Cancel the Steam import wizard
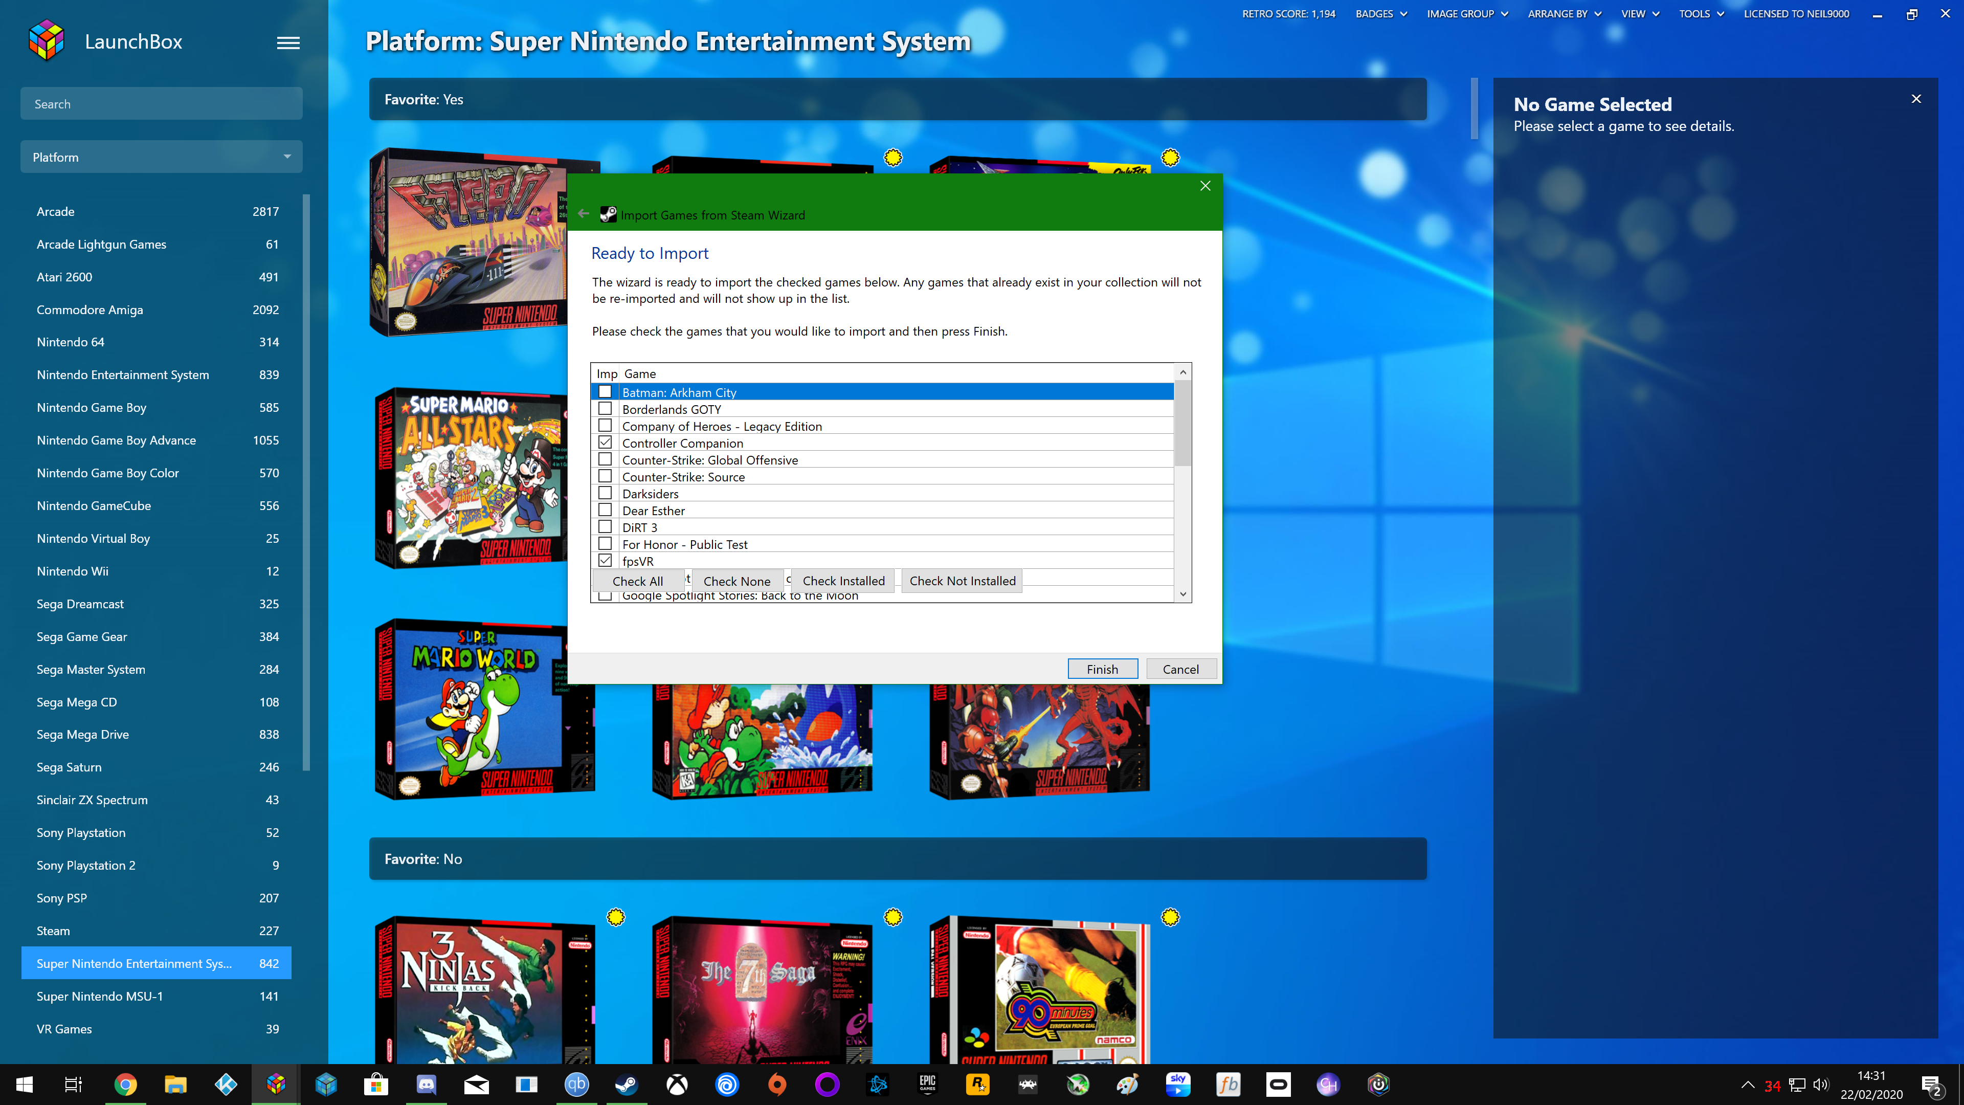The image size is (1964, 1105). pyautogui.click(x=1181, y=669)
